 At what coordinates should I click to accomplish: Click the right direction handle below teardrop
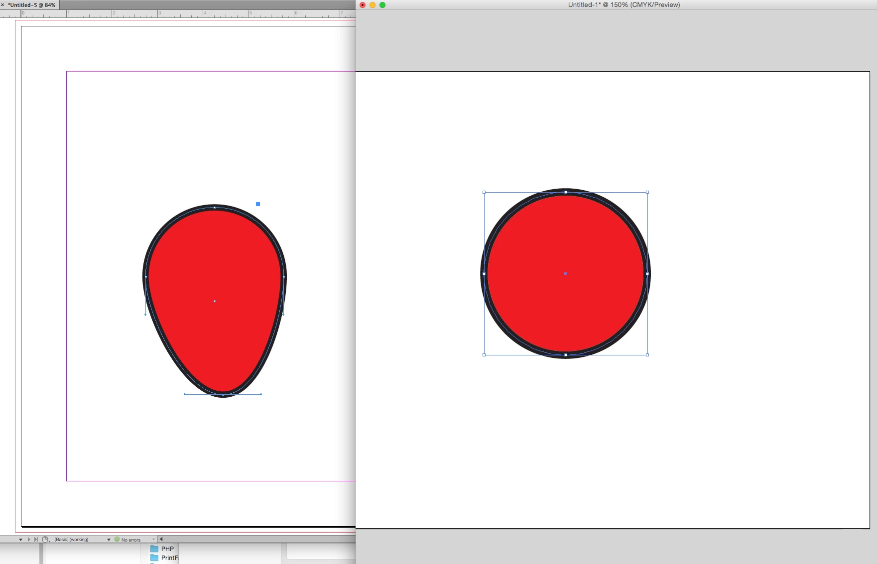[x=261, y=394]
